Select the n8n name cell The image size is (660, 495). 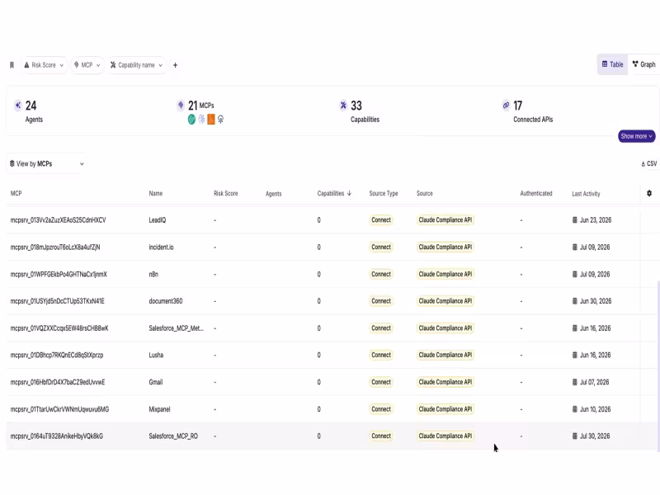coord(153,274)
